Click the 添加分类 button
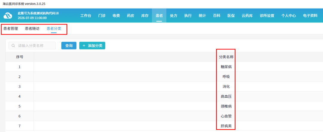The image size is (323, 132). 92,46
